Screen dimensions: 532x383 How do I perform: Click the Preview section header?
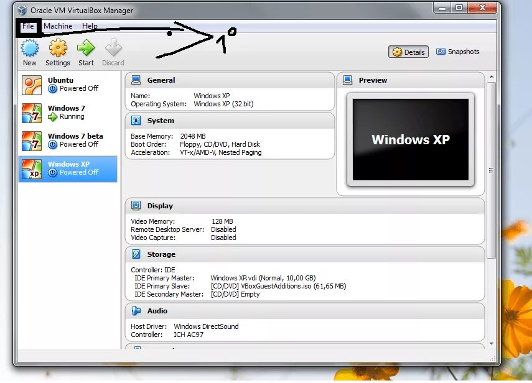tap(410, 80)
